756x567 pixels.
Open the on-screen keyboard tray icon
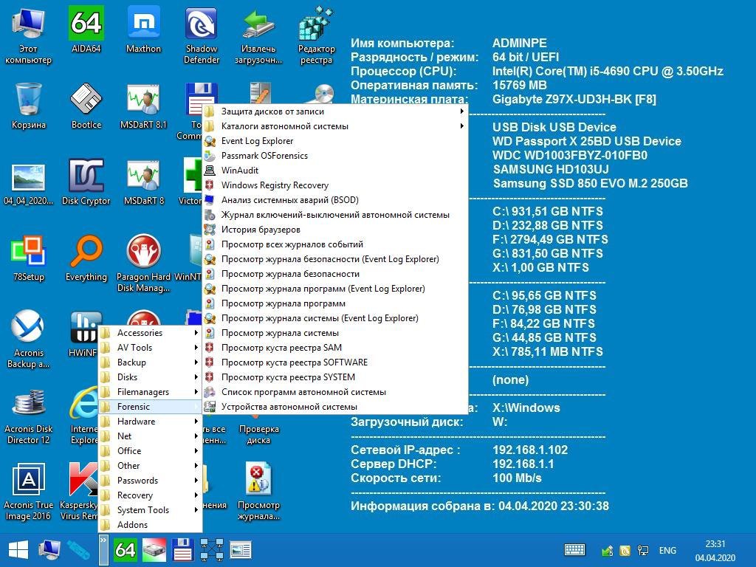coord(574,549)
